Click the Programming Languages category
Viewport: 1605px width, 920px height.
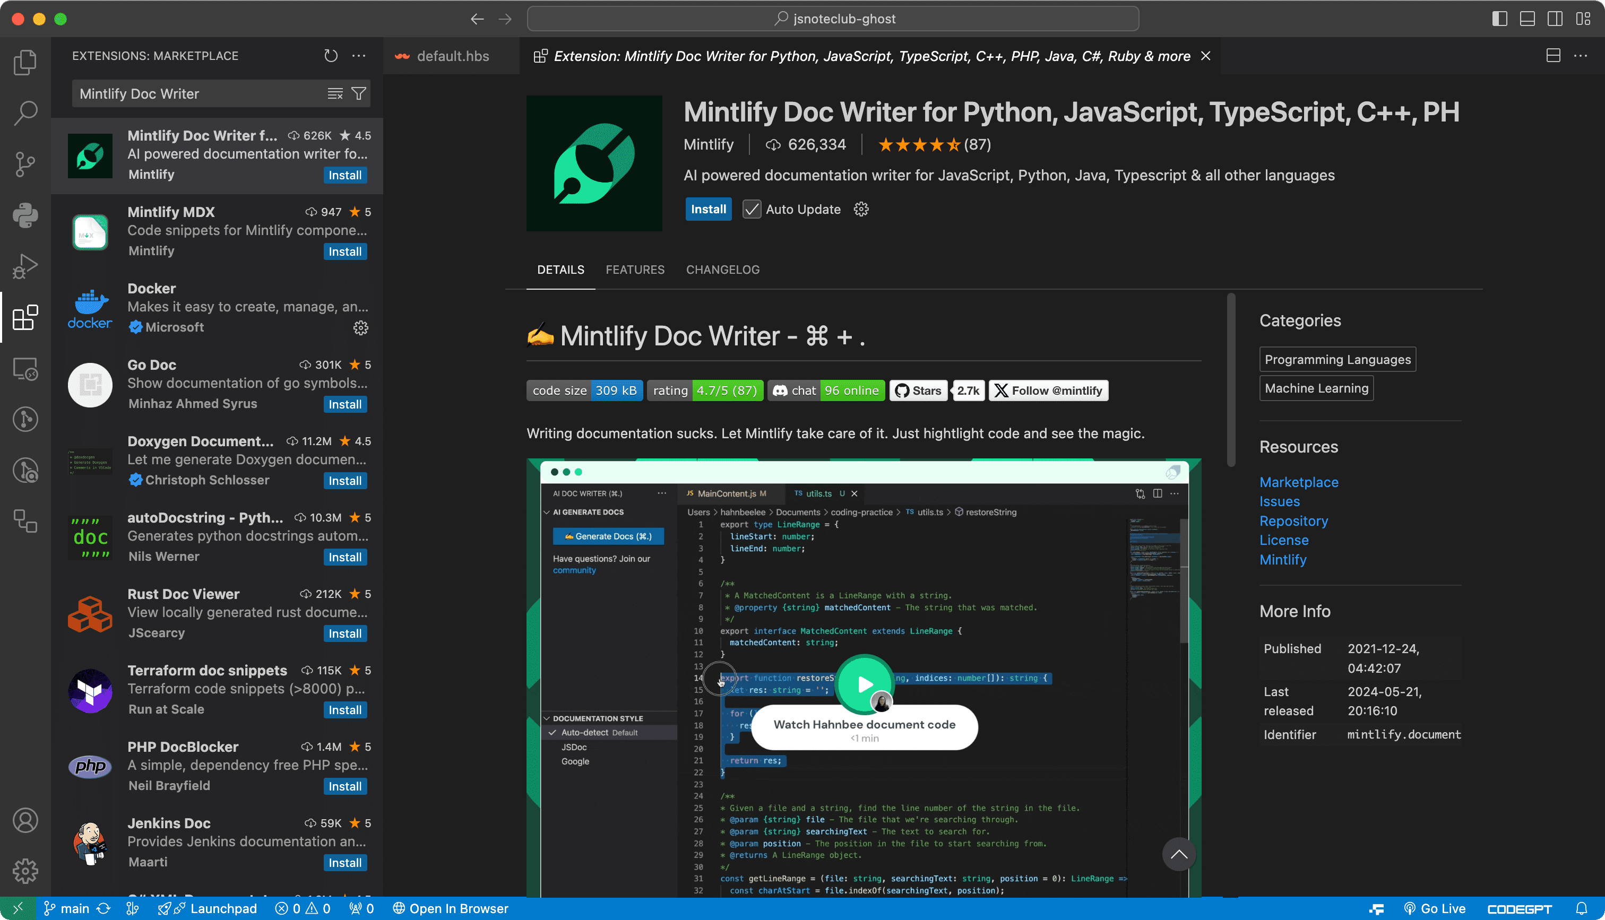(x=1337, y=360)
